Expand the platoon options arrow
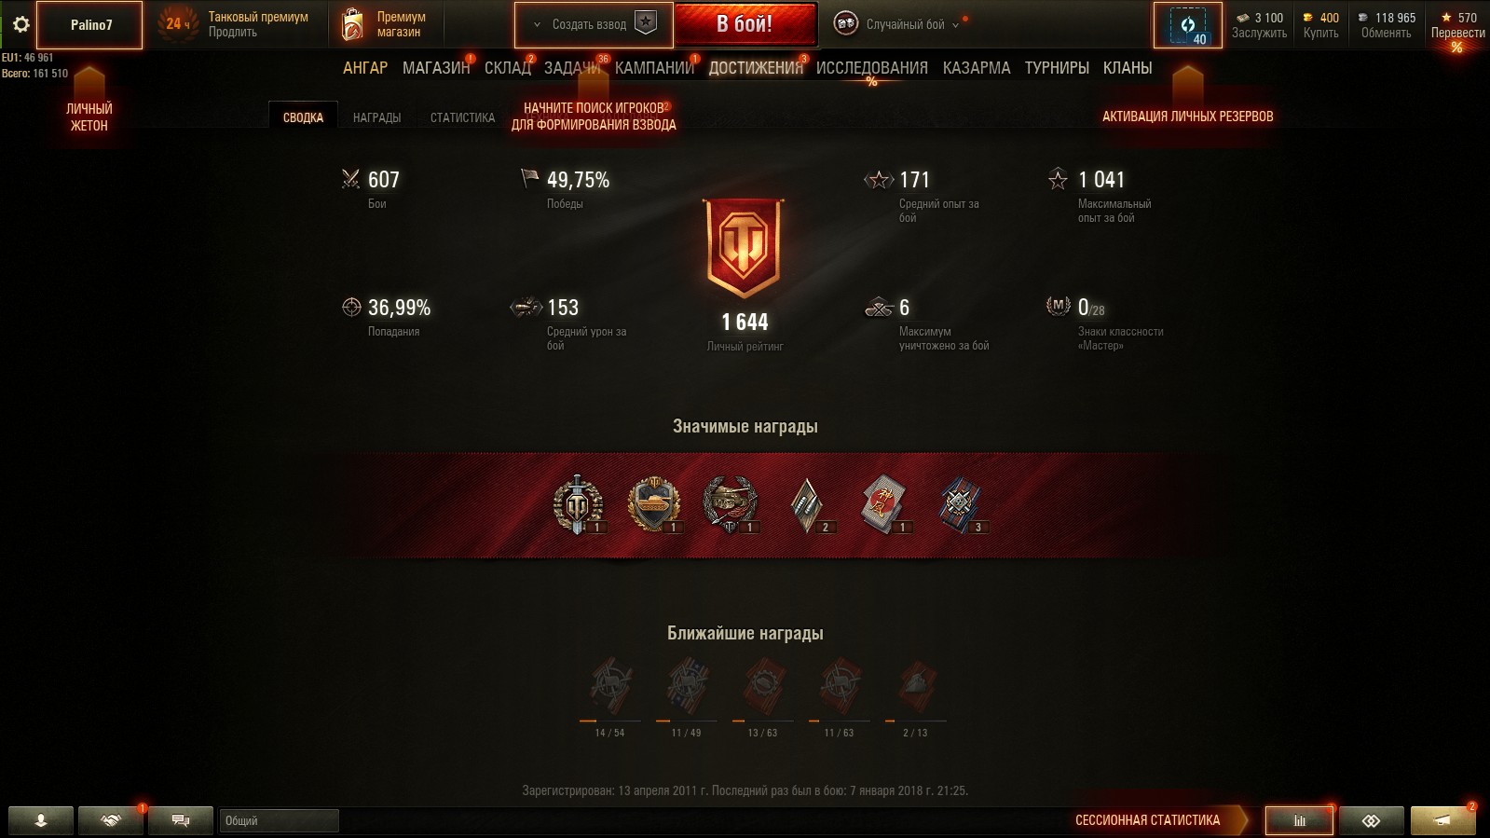The width and height of the screenshot is (1490, 838). [x=537, y=25]
